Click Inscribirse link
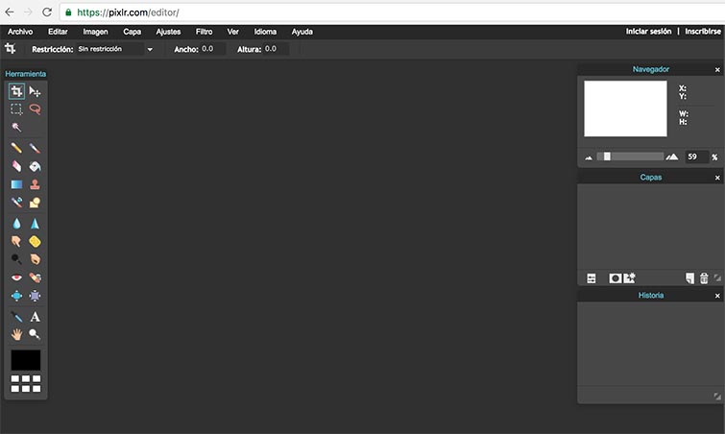 [x=703, y=31]
